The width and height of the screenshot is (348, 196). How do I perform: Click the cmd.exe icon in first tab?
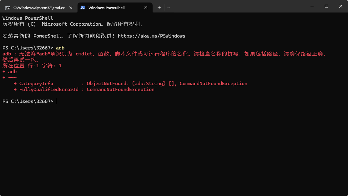[x=8, y=8]
